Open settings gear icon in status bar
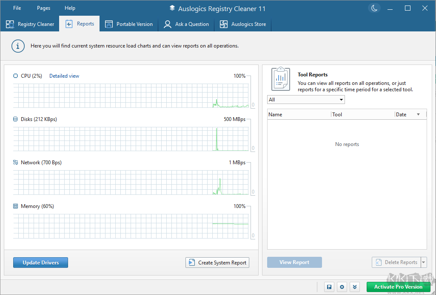Screen dimensions: 436x295 (342, 287)
